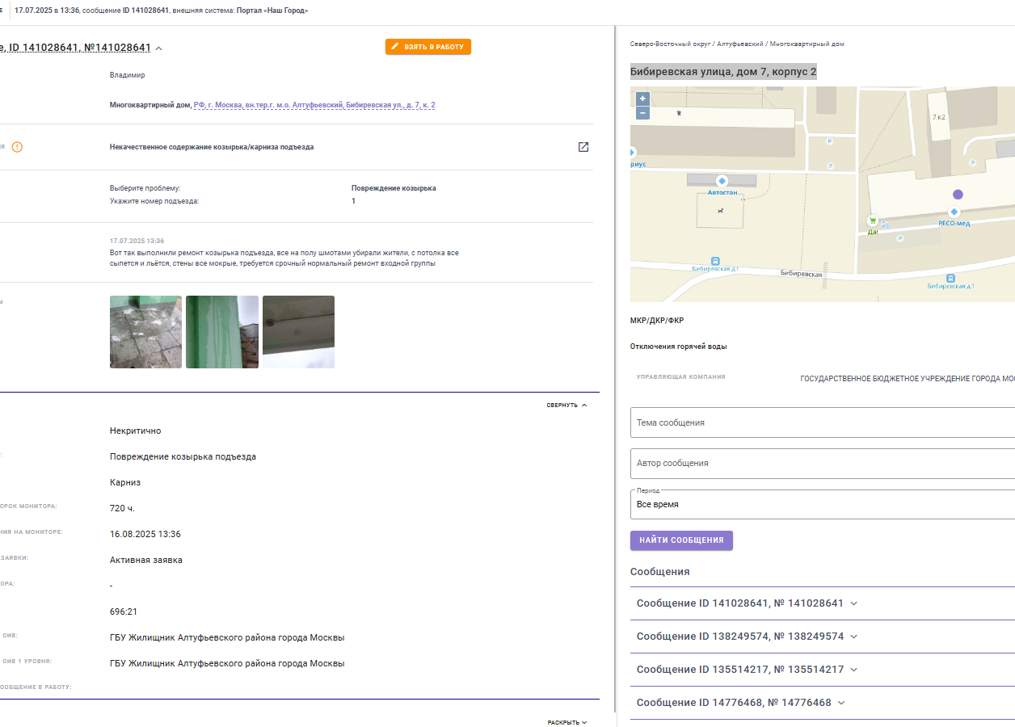Click the Найти сообщения button
The height and width of the screenshot is (727, 1015).
click(x=681, y=540)
